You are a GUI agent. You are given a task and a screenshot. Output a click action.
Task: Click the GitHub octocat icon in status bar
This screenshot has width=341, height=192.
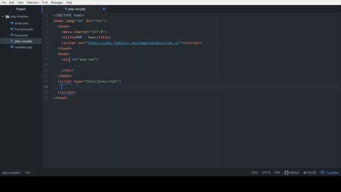click(287, 173)
